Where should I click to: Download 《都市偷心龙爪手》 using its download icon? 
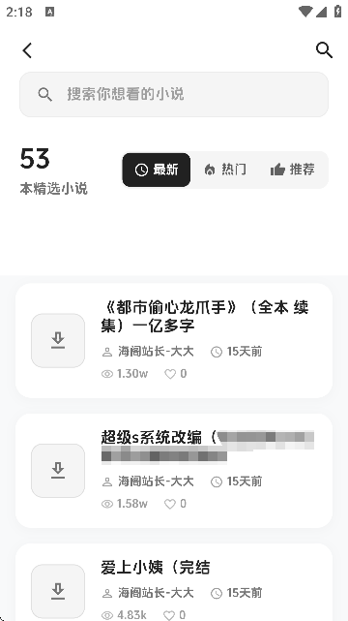point(58,341)
